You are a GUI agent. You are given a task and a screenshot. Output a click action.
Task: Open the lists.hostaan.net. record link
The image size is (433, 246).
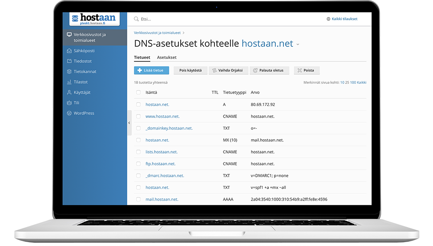pos(162,152)
